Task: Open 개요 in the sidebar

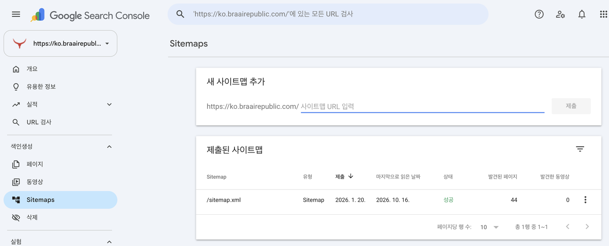Action: pyautogui.click(x=60, y=69)
